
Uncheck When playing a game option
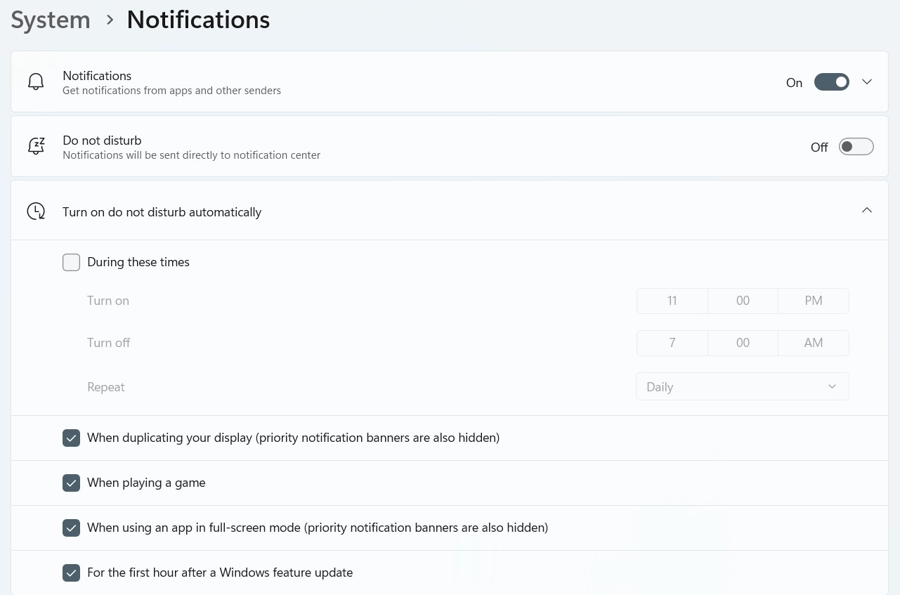(x=72, y=483)
